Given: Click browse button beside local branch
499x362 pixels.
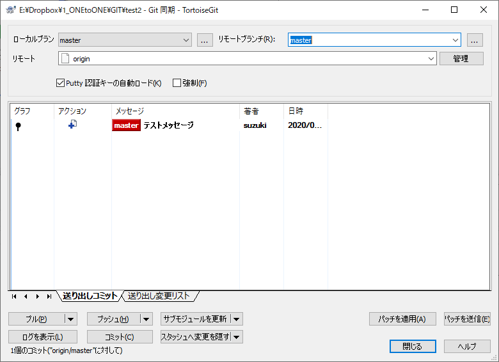Looking at the screenshot, I should click(x=205, y=40).
